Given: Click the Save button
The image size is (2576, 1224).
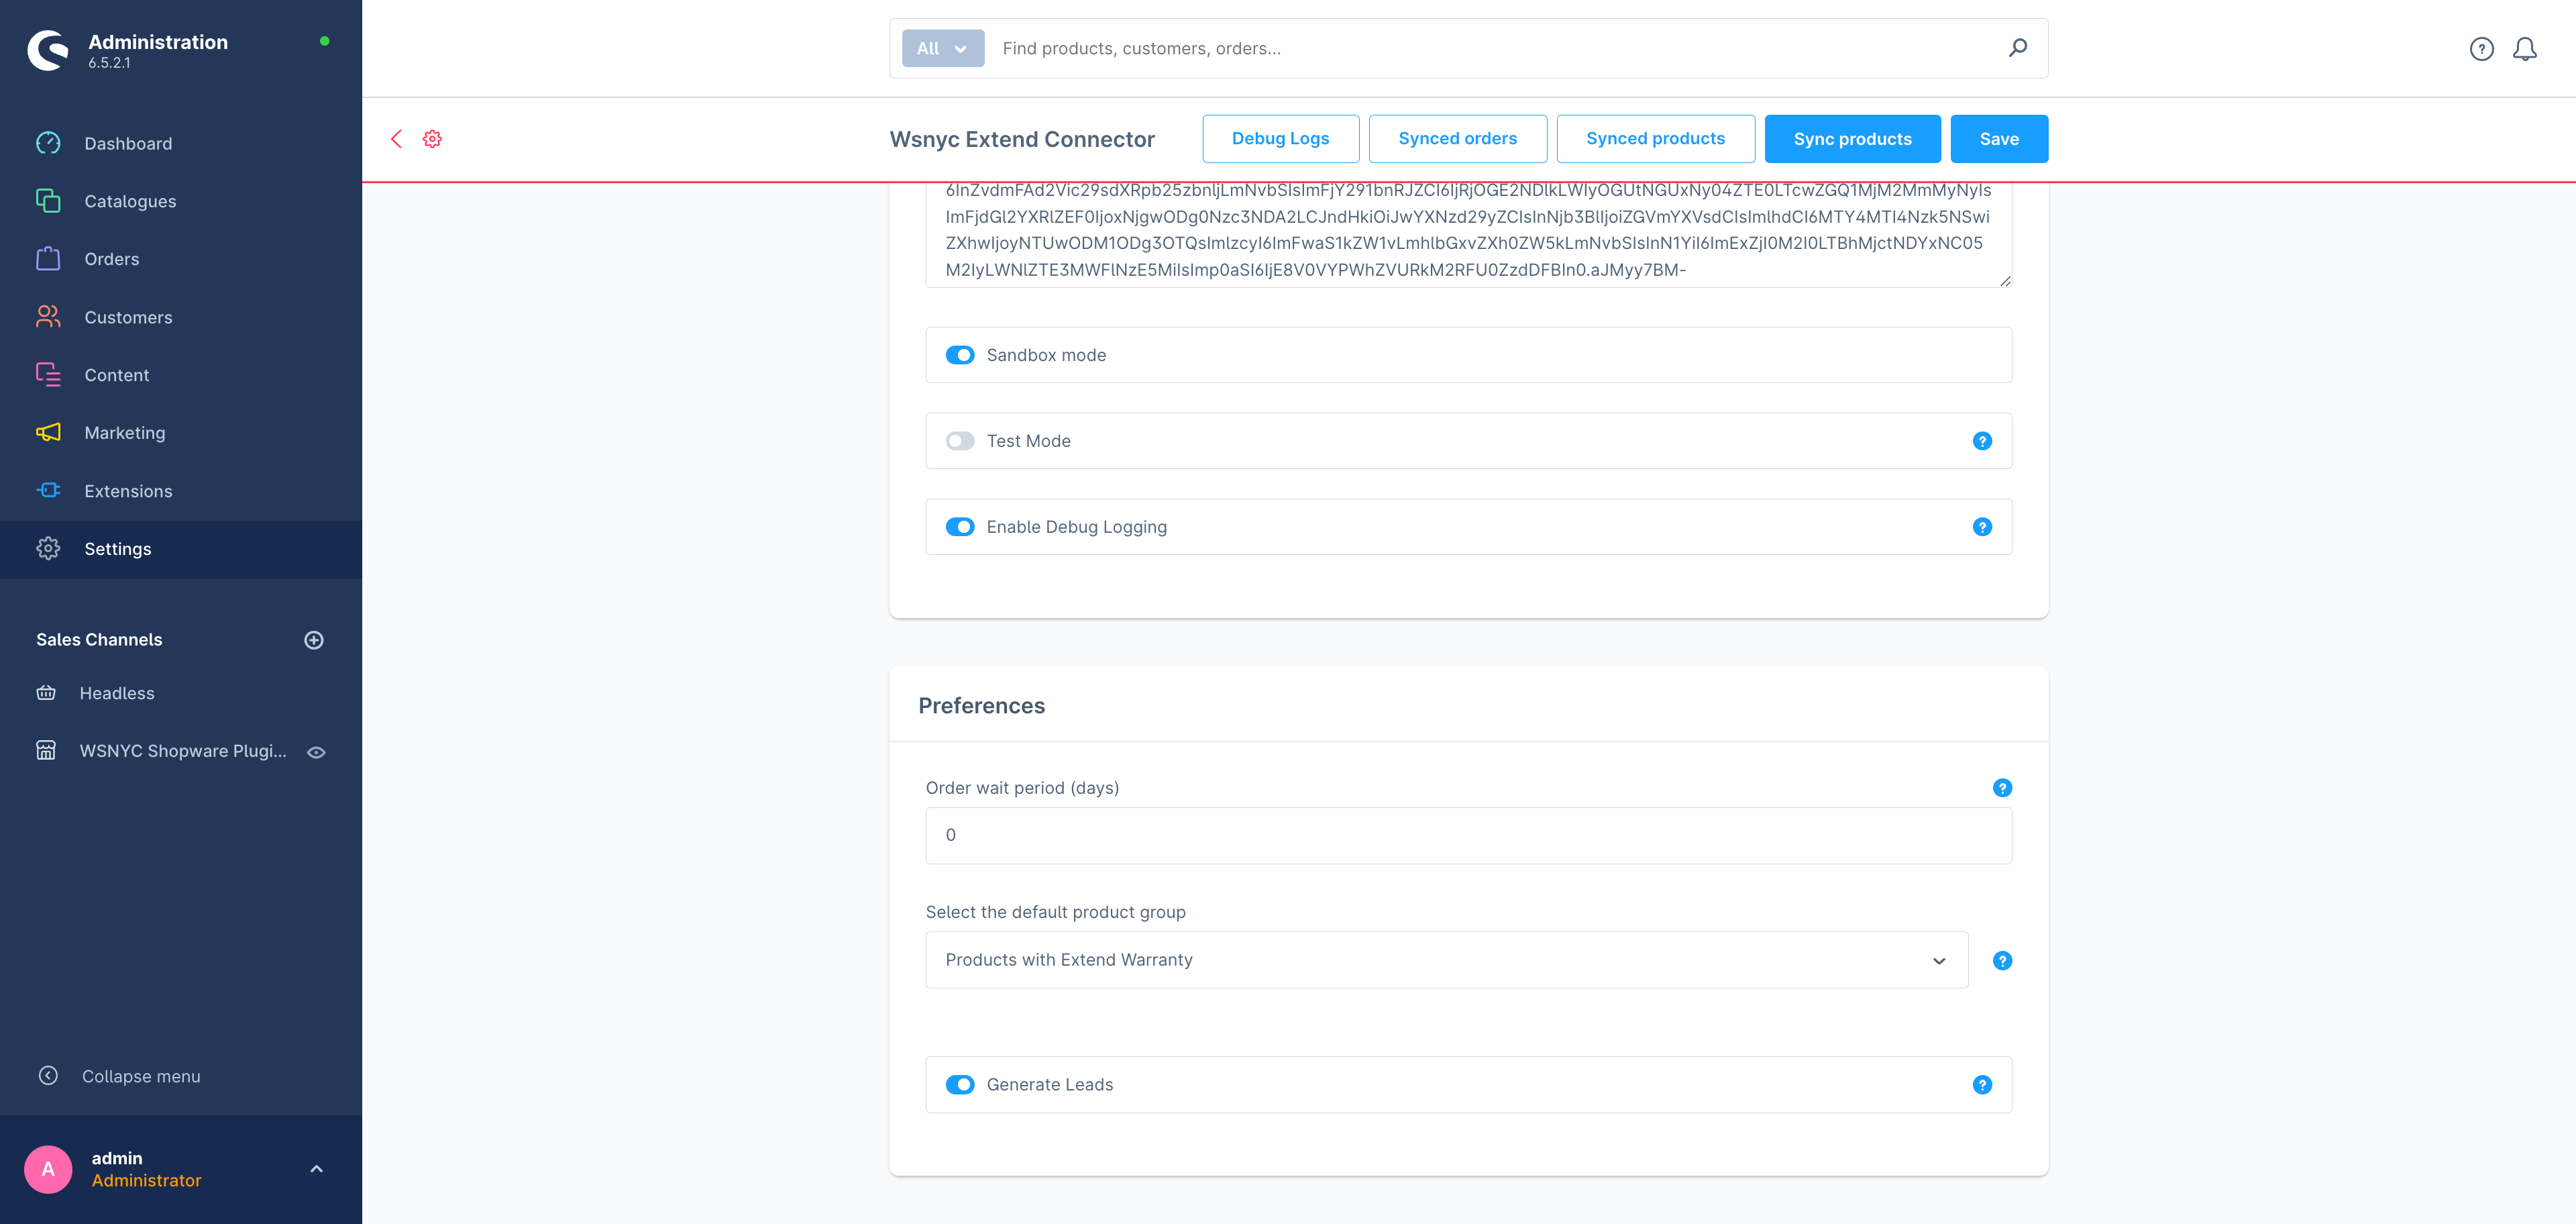Looking at the screenshot, I should 1998,138.
